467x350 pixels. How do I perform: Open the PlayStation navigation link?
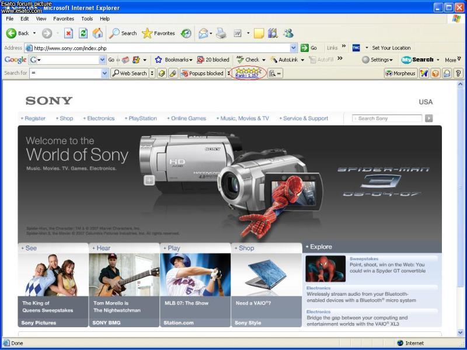[x=141, y=118]
